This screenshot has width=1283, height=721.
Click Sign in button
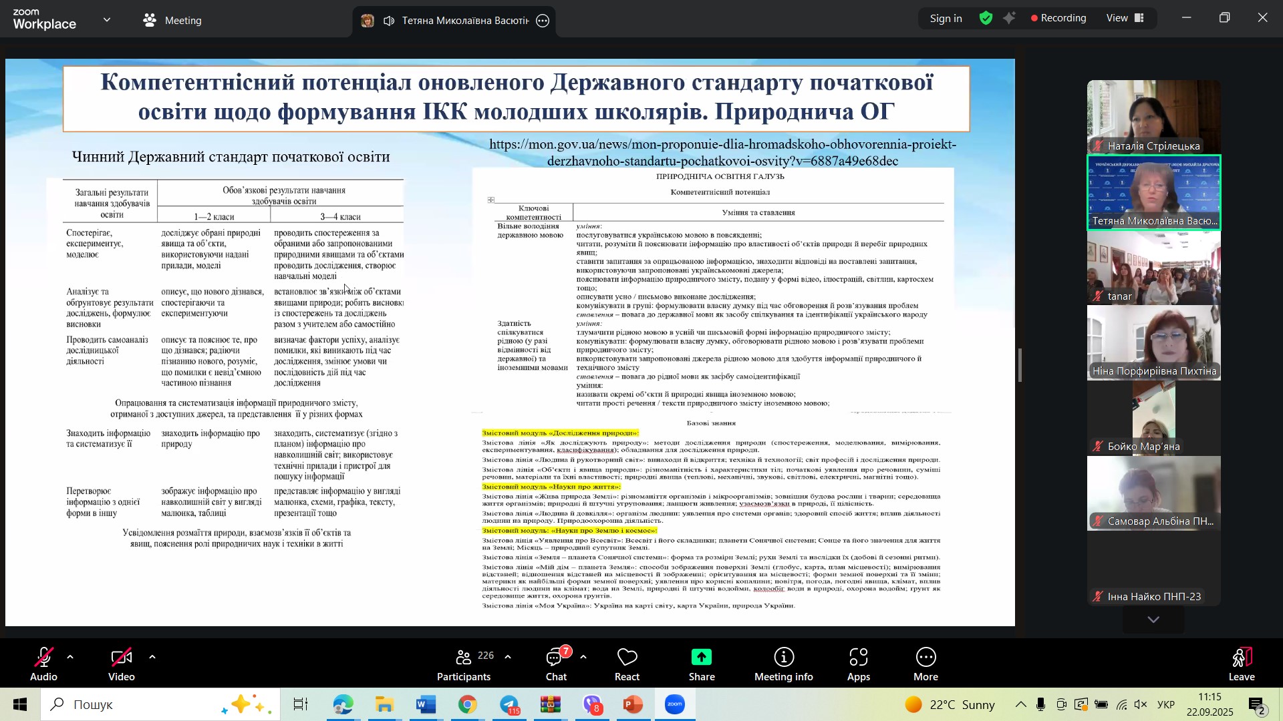tap(946, 19)
